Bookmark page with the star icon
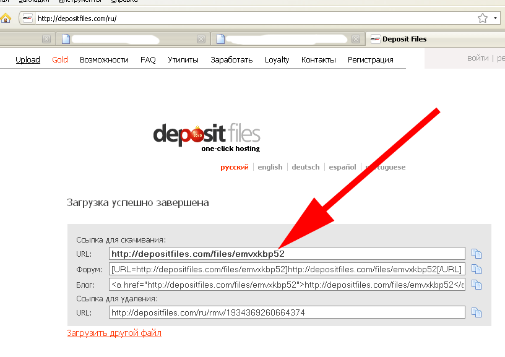 pyautogui.click(x=483, y=18)
